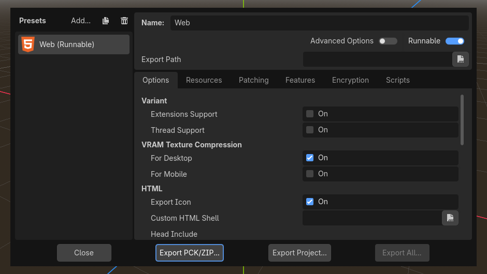The height and width of the screenshot is (274, 487).
Task: Toggle Advanced Options switch
Action: (x=388, y=41)
